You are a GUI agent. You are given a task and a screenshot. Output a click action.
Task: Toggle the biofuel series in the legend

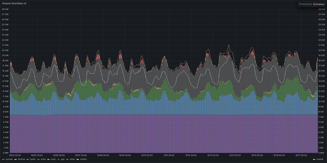(x=22, y=159)
